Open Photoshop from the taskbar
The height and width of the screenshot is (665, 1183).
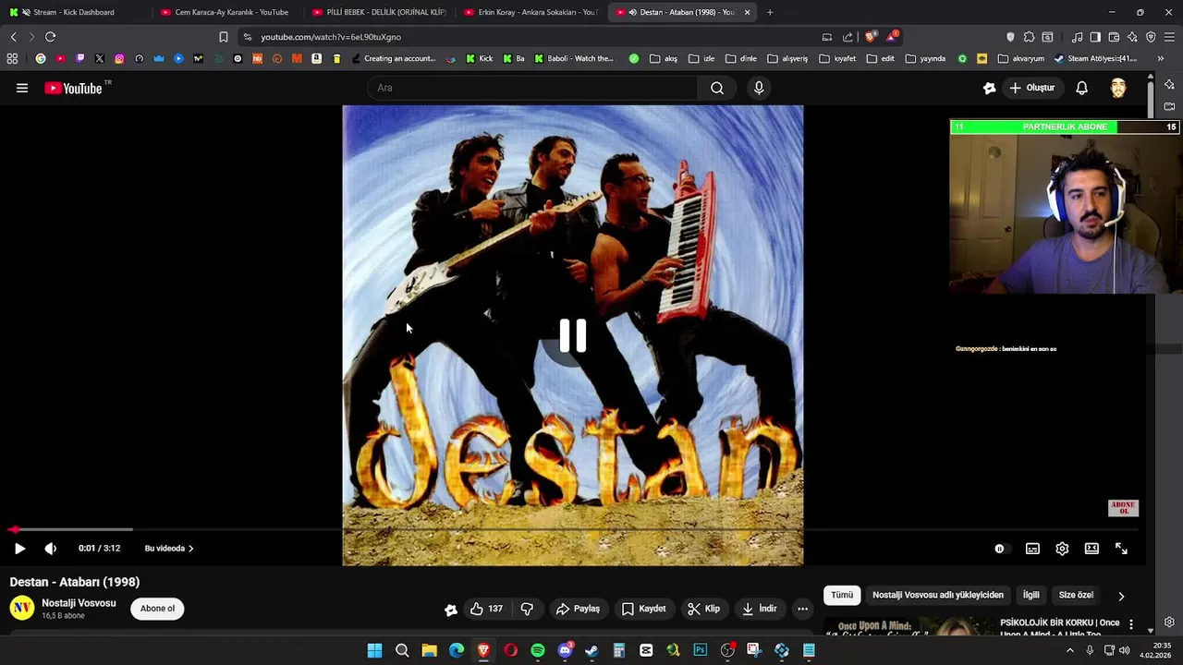point(700,650)
